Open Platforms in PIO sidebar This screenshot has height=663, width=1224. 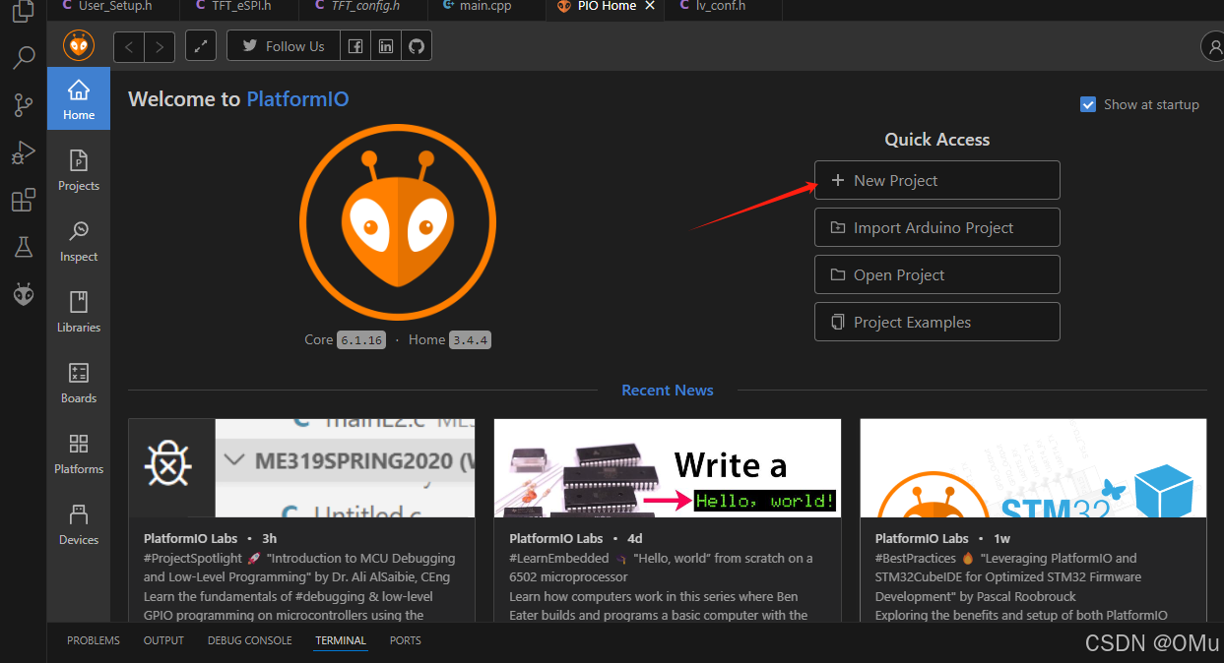click(79, 452)
